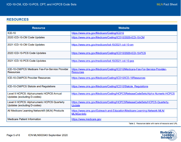Open the www.medicare.gov link
The width and height of the screenshot is (181, 142).
[86, 119]
